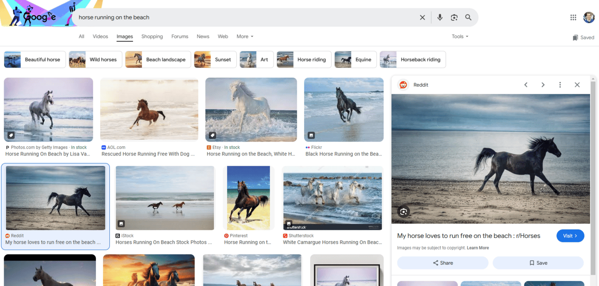Open the Pinterest horse painting thumbnail

click(249, 198)
